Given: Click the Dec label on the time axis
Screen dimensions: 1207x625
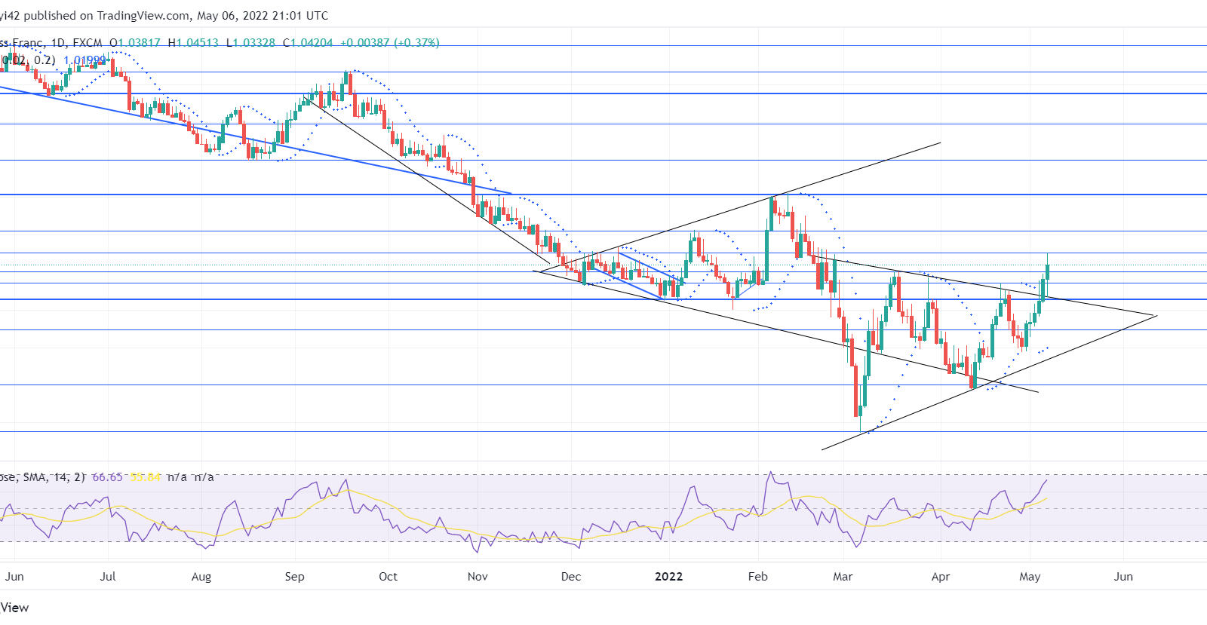Looking at the screenshot, I should coord(571,577).
